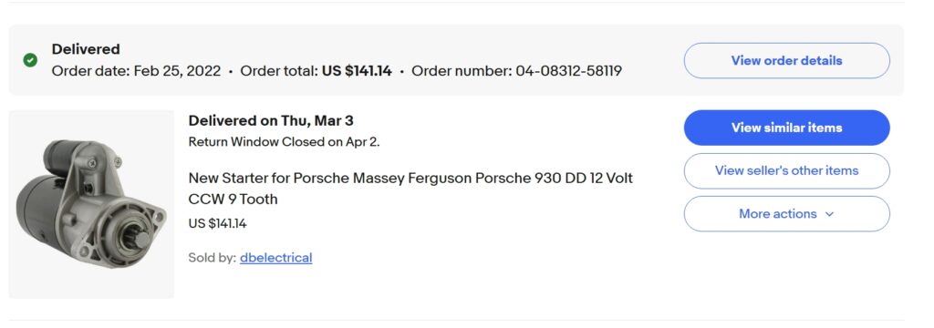Click the Return Window Closed on Apr 2 text
The image size is (934, 328).
[x=284, y=142]
